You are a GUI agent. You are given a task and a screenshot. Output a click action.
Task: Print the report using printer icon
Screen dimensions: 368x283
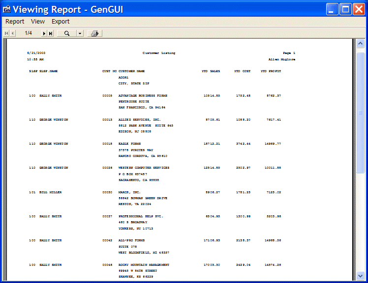tap(95, 33)
